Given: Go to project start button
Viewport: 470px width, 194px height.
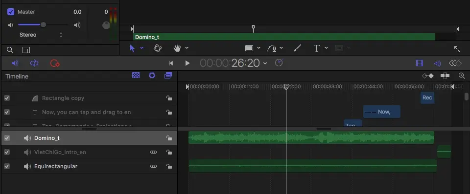Looking at the screenshot, I should coord(171,63).
